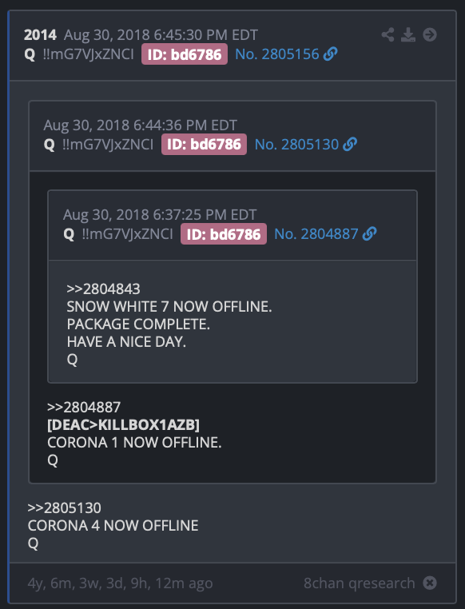Open link No. 2804887
Viewport: 465px width, 609px height.
click(316, 234)
